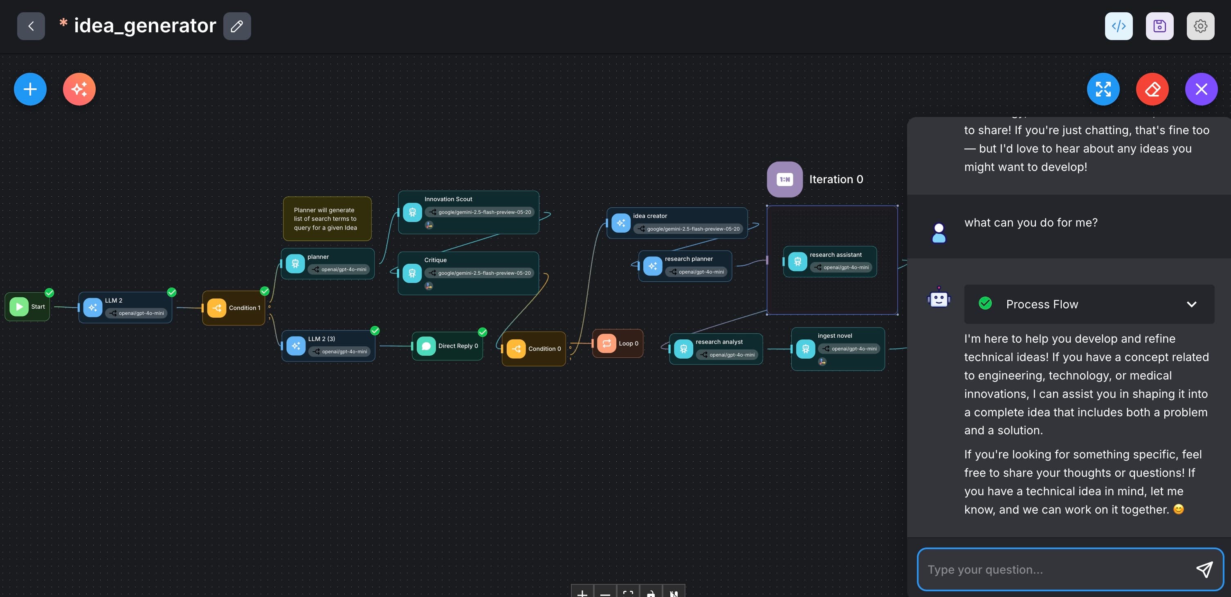
Task: Select the Start node on the canvas
Action: click(x=27, y=306)
